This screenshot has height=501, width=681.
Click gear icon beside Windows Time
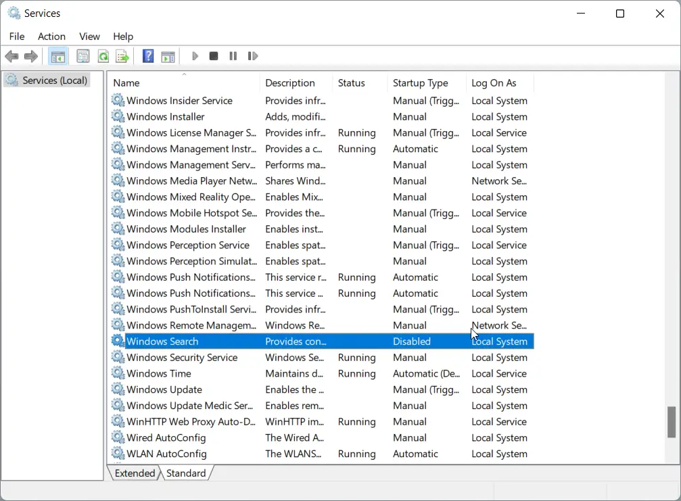point(118,373)
